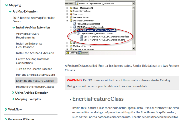
Task: Click the Database Connections folder icon
Action: click(x=71, y=21)
